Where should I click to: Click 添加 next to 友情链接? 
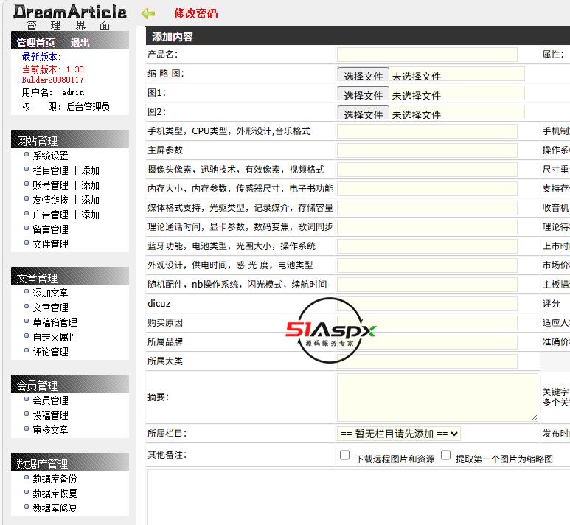point(90,200)
